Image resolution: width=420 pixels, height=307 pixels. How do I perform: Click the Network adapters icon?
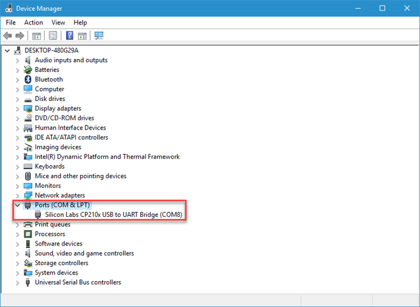coord(28,195)
